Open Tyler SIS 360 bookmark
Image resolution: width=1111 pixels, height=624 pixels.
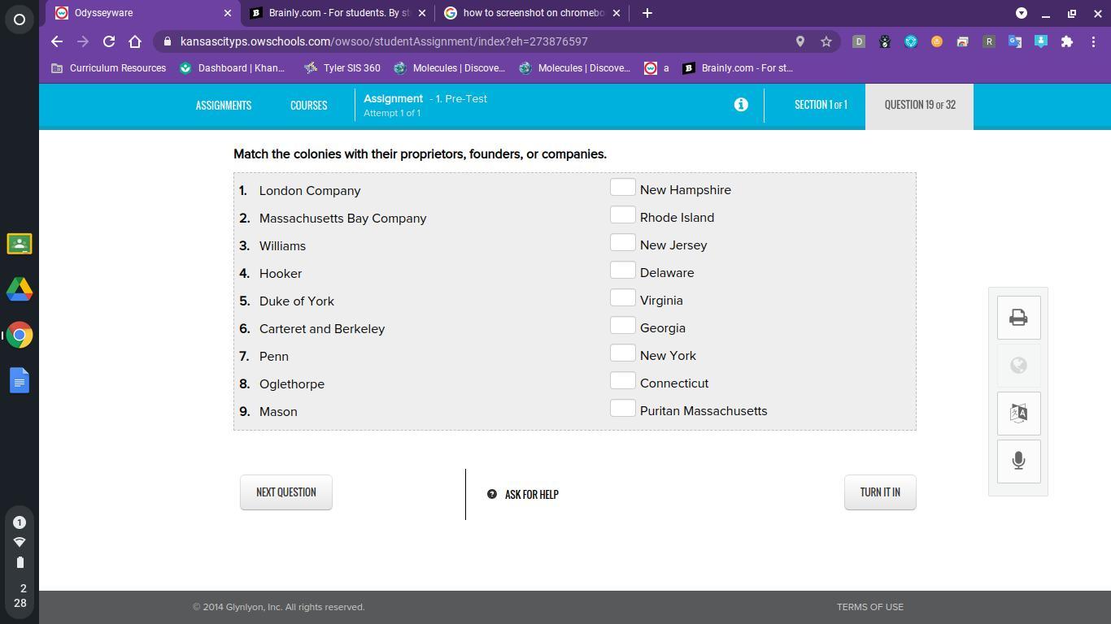[342, 68]
